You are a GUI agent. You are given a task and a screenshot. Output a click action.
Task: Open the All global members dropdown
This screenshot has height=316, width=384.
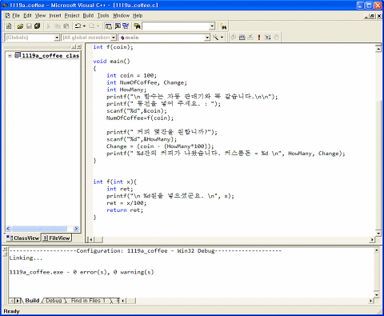coord(114,38)
